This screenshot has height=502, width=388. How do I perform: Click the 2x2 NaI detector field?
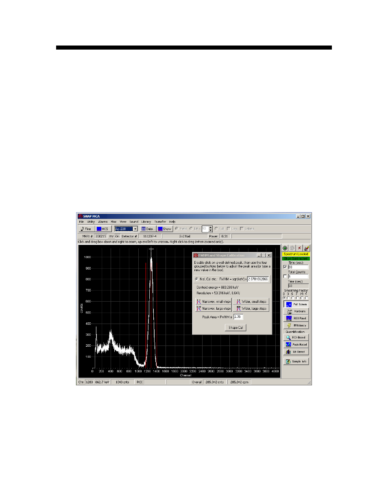coord(185,236)
